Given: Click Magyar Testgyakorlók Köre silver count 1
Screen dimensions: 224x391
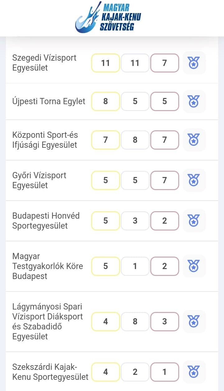Looking at the screenshot, I should 135,266.
